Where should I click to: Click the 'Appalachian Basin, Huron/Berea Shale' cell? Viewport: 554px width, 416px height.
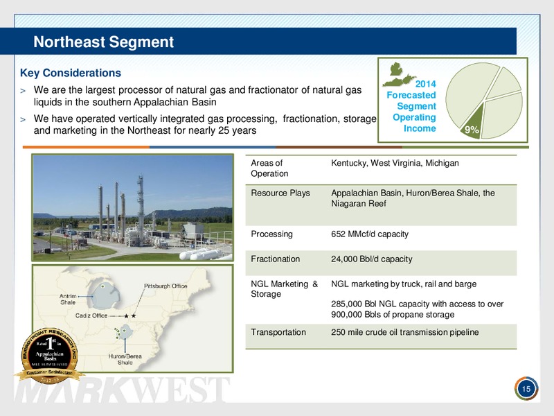(413, 198)
